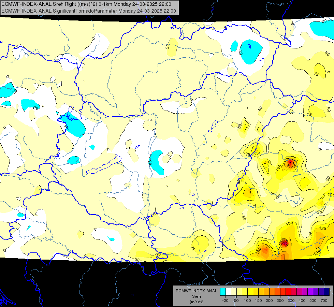
Task: Click the 50 legend scale value
Action: pyautogui.click(x=236, y=301)
